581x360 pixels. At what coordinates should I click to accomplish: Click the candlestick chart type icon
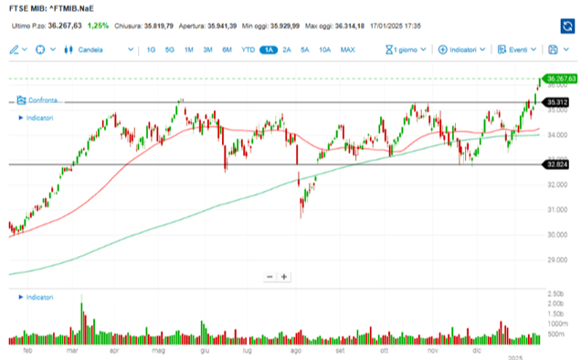pos(69,49)
